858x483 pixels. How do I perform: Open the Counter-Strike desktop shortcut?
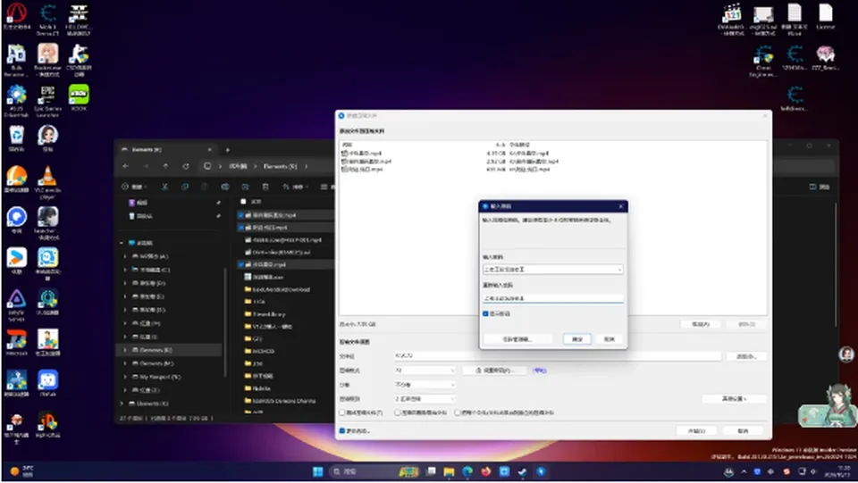[79, 60]
